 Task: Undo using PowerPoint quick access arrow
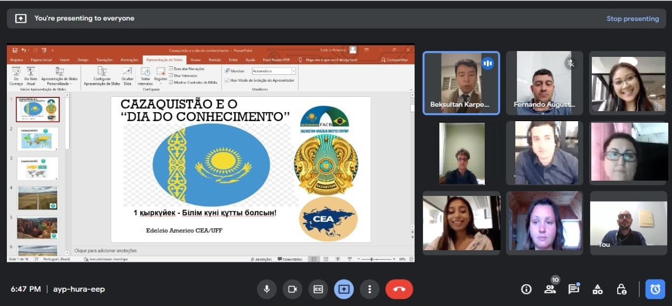(x=24, y=50)
